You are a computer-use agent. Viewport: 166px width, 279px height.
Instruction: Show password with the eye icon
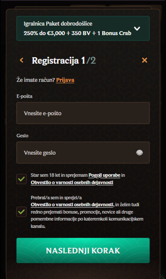click(x=139, y=153)
